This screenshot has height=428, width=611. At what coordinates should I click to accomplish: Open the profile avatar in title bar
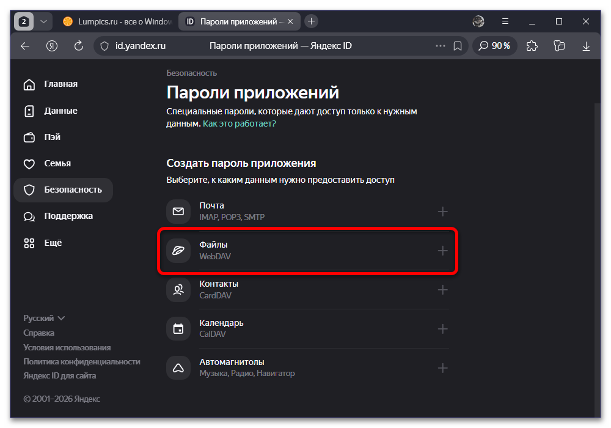[478, 21]
